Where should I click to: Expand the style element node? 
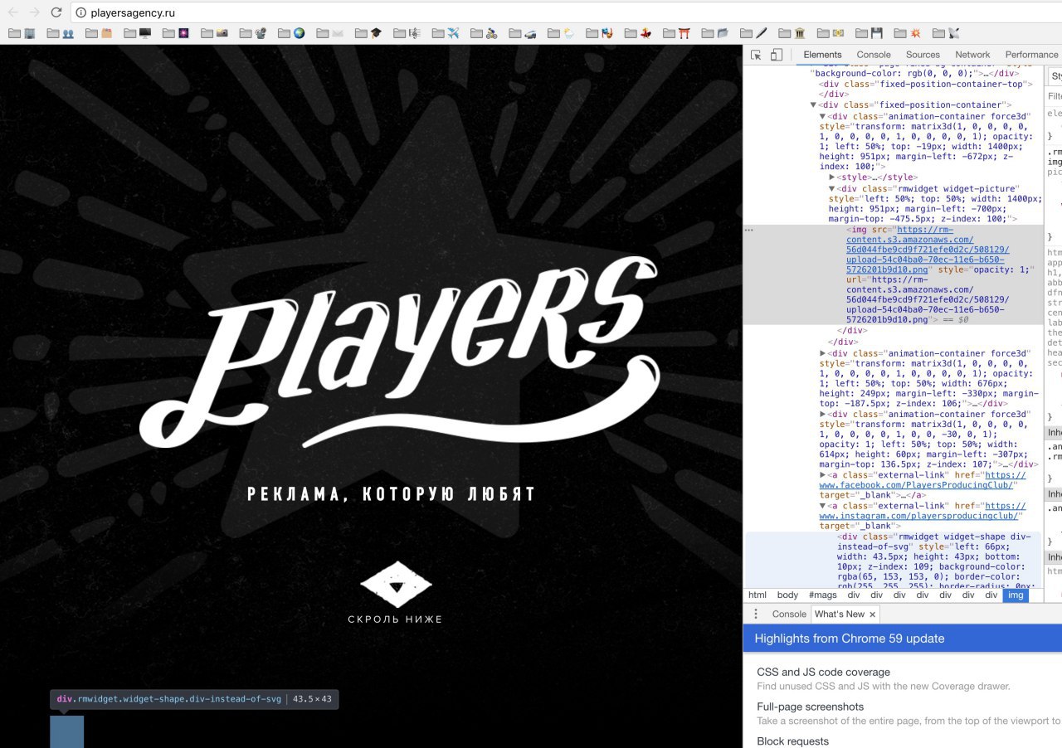point(832,177)
